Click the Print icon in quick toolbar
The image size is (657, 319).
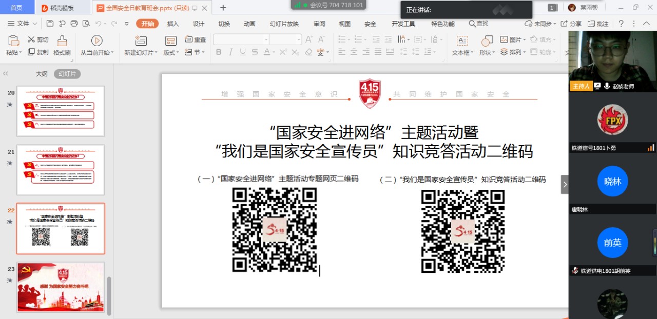tap(74, 24)
